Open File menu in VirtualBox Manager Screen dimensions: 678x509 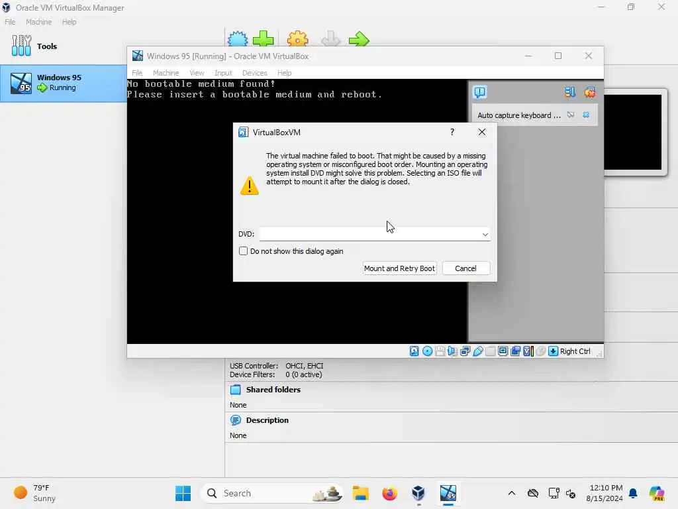click(x=10, y=22)
